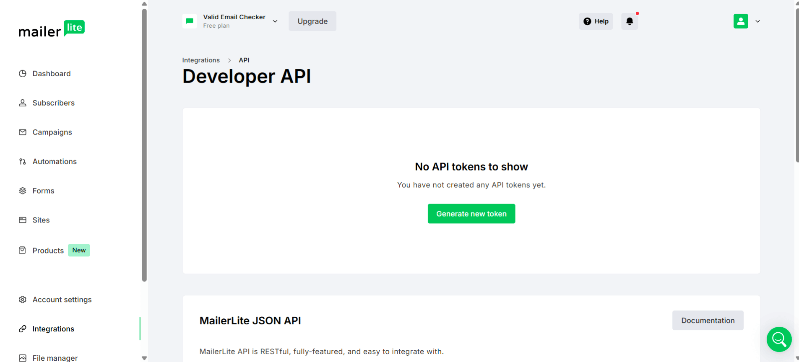
Task: Click the Integrations breadcrumb link
Action: tap(201, 60)
